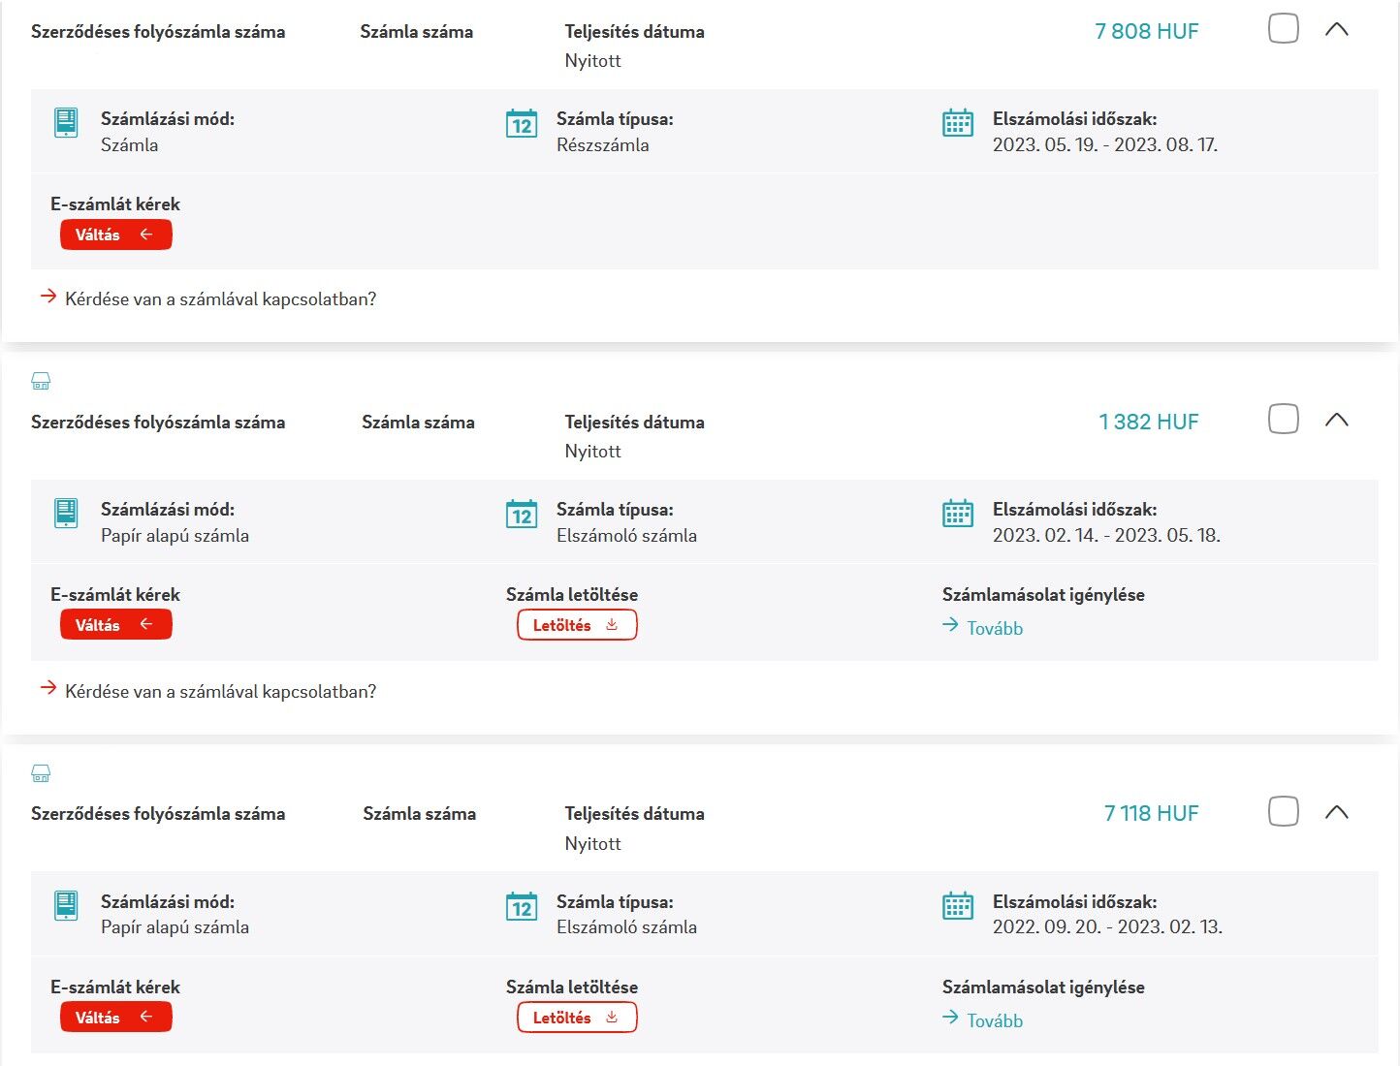Screen dimensions: 1400x1066
Task: Click Letöltés for the 7 118 HUF invoice
Action: coord(577,1018)
